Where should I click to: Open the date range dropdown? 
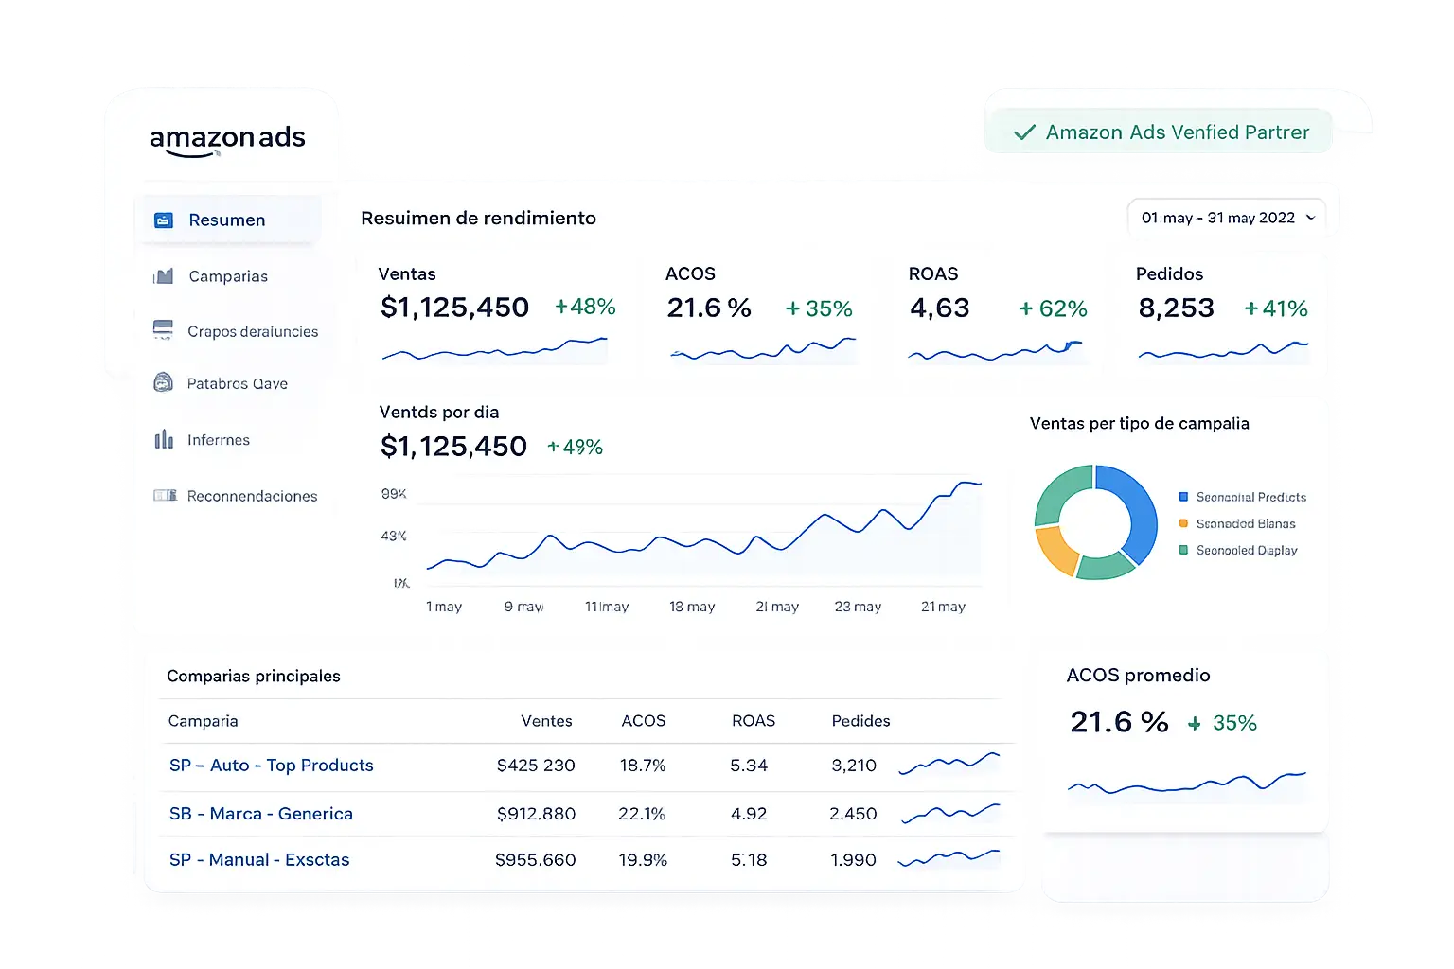(1227, 218)
